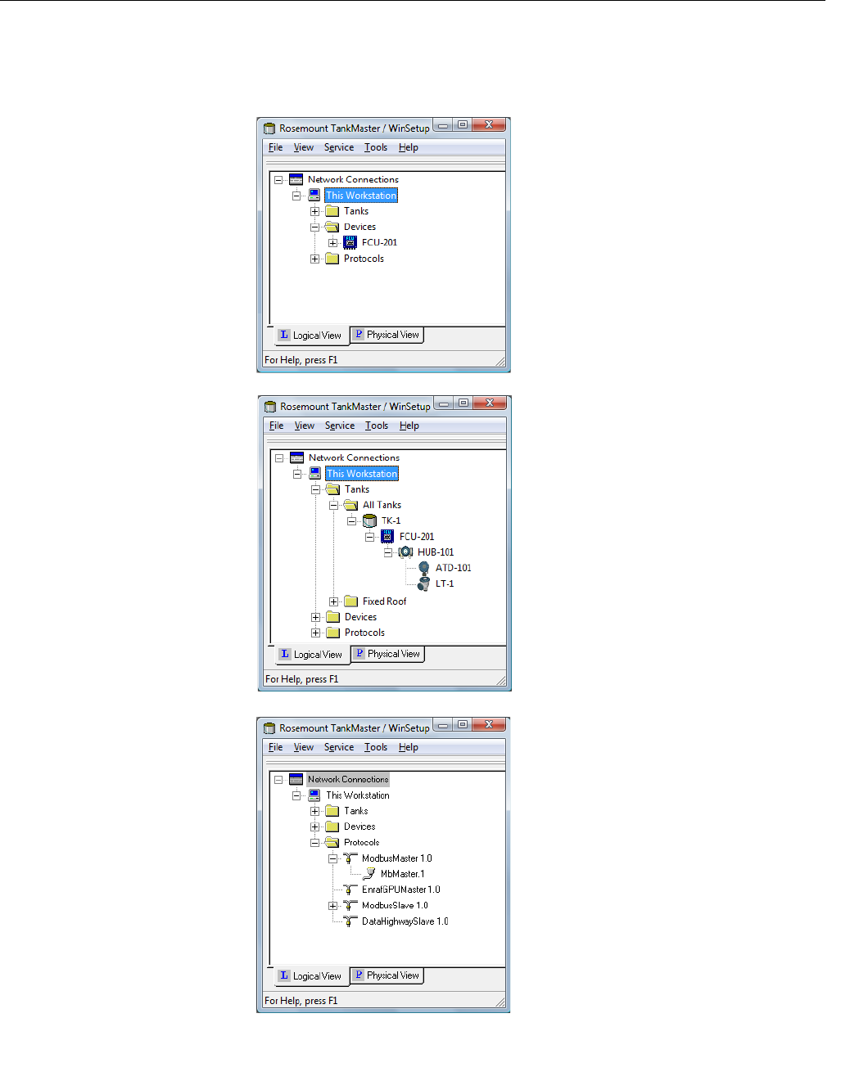The image size is (841, 1081).
Task: Click Protocols open folder icon in bottom window
Action: click(332, 842)
